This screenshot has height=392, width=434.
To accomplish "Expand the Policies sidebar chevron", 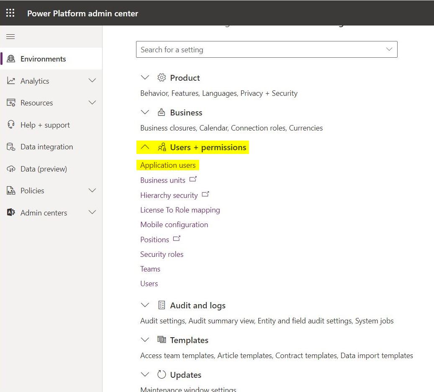I will 92,190.
